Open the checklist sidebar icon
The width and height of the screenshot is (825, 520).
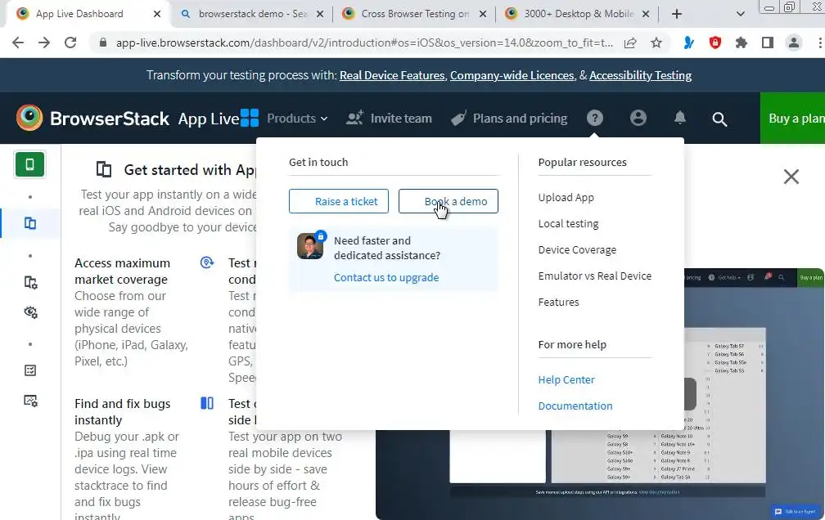pos(30,370)
